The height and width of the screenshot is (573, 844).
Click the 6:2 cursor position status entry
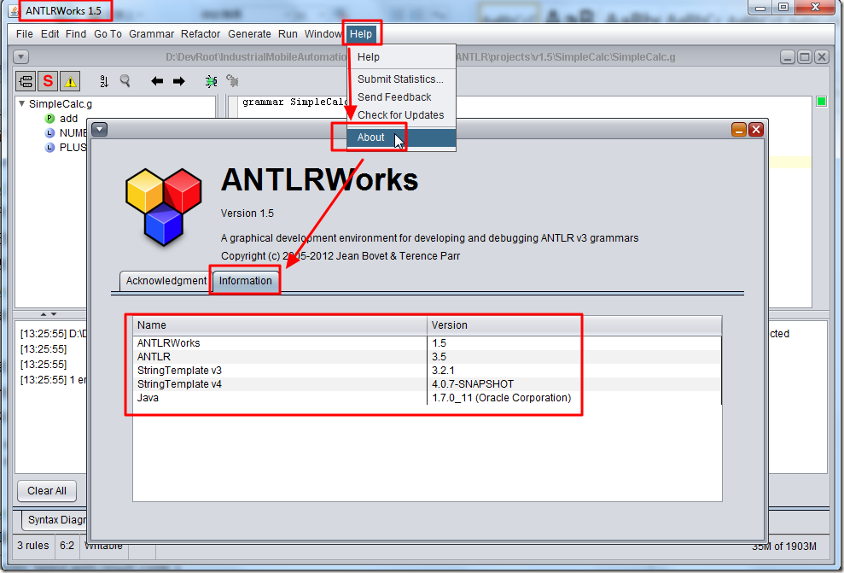click(x=67, y=546)
